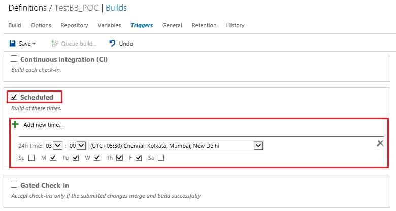
Task: Check the Sunday (Su) checkbox
Action: tap(31, 158)
